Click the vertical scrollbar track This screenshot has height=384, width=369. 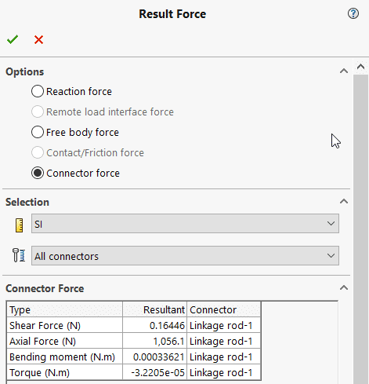(x=360, y=229)
